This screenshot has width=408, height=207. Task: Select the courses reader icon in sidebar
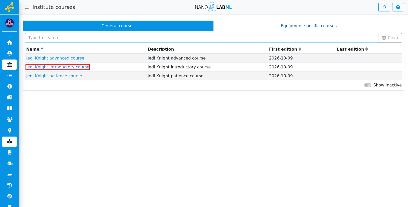click(x=9, y=142)
